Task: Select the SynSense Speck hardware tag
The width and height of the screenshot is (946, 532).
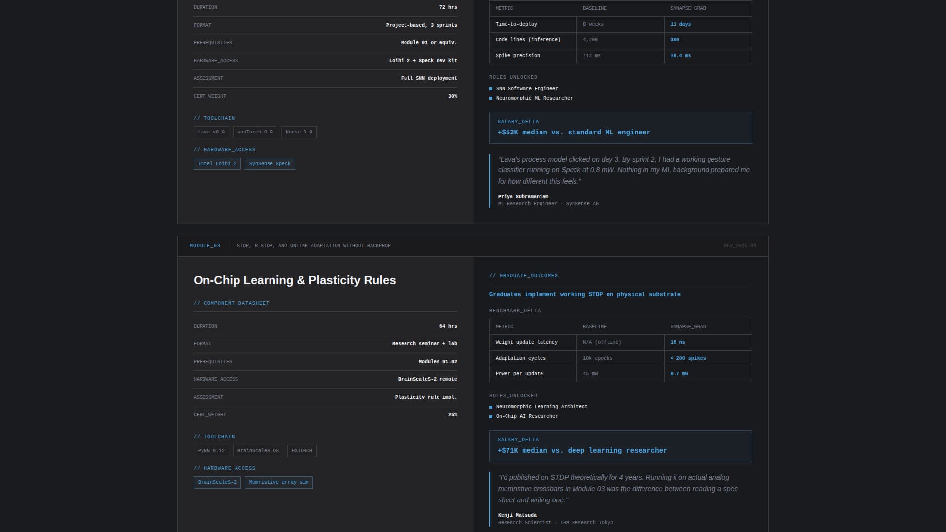Action: pos(270,164)
